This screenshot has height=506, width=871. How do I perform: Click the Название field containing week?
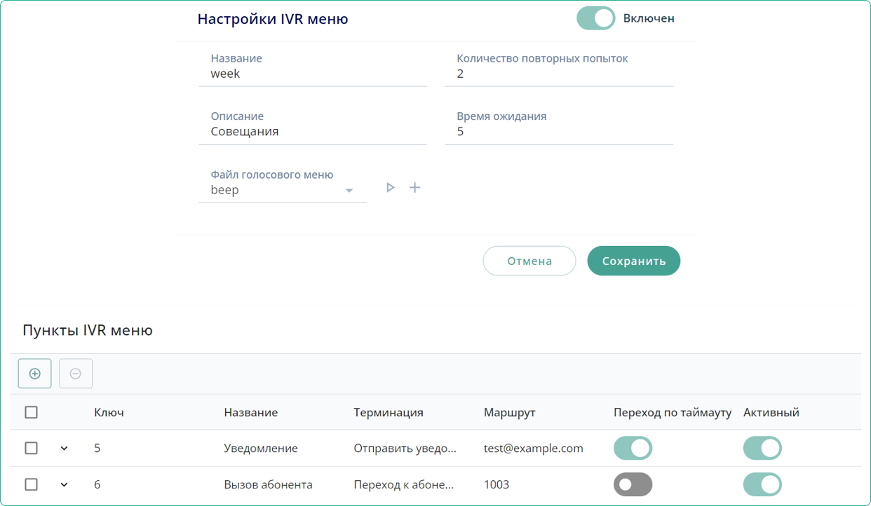(313, 74)
